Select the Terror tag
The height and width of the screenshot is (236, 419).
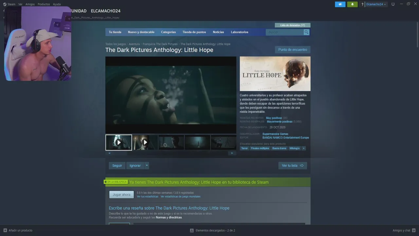(245, 148)
